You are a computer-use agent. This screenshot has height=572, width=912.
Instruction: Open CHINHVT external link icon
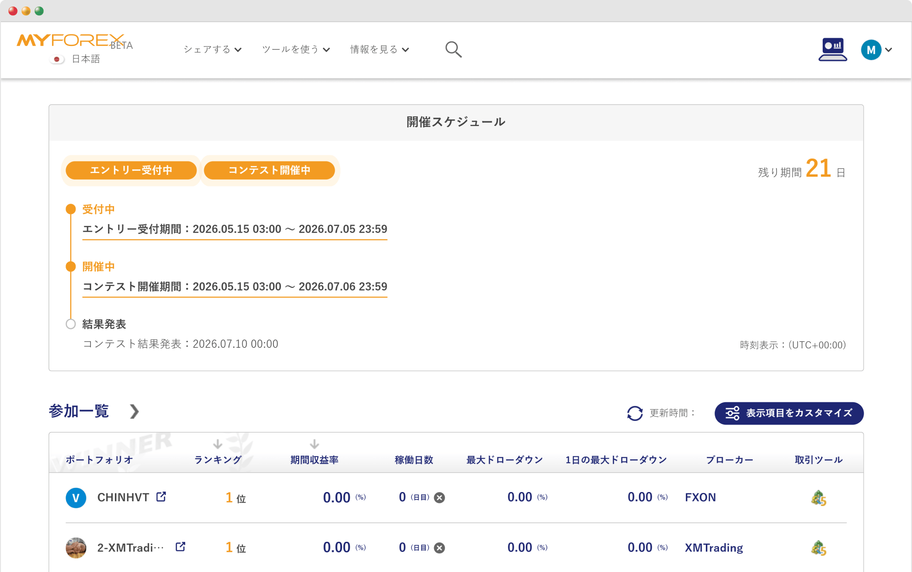point(161,497)
